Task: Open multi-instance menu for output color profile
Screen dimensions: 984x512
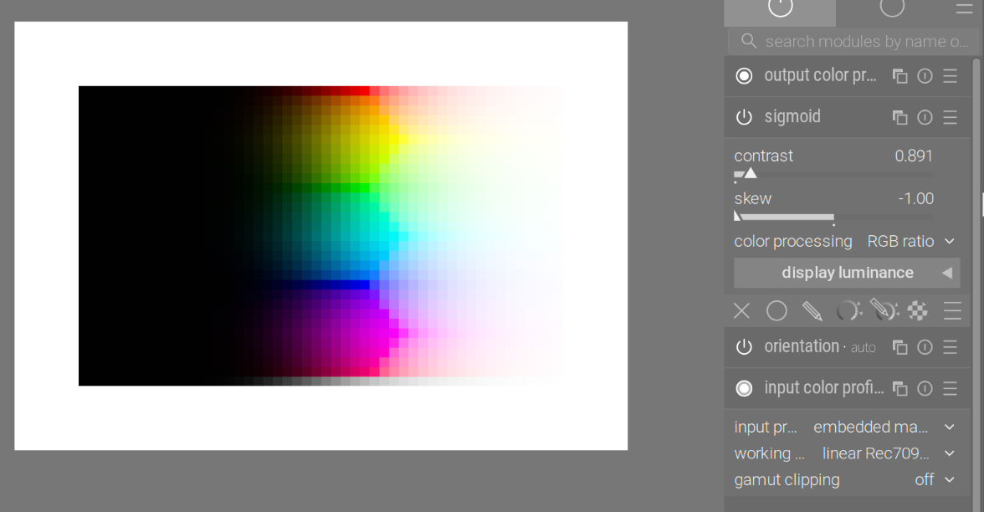Action: pyautogui.click(x=900, y=76)
